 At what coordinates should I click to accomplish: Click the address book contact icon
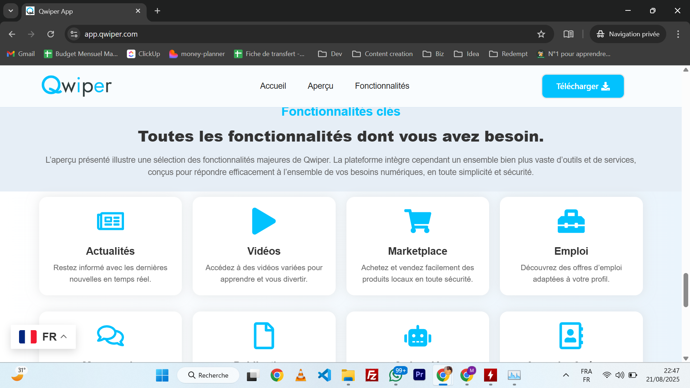click(x=571, y=336)
